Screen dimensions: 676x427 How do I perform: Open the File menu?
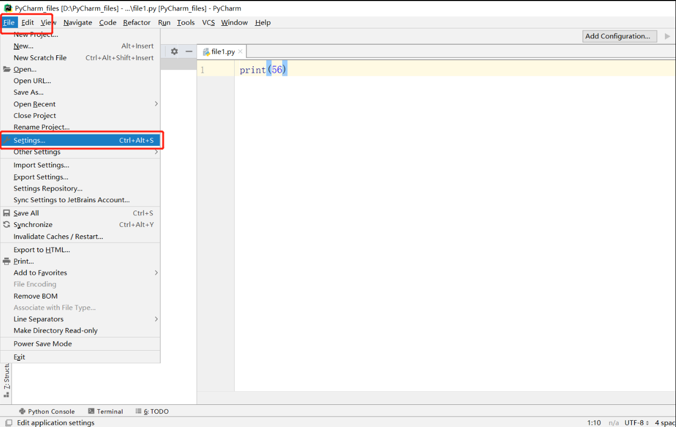pyautogui.click(x=9, y=22)
